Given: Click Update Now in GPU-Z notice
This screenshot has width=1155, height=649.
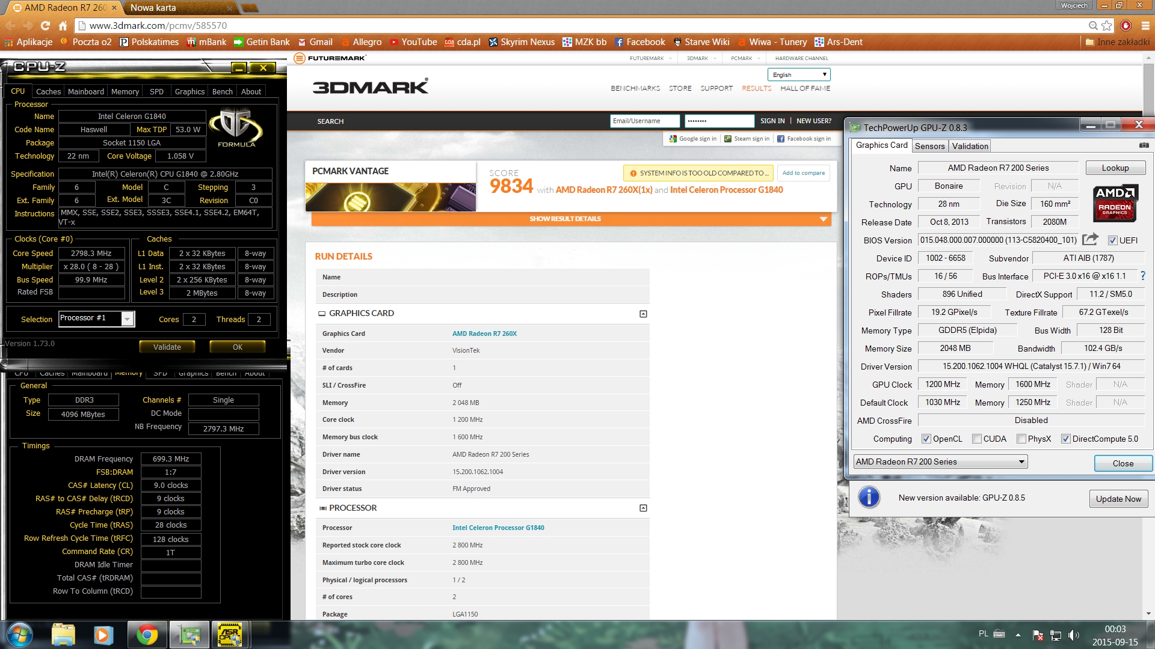Looking at the screenshot, I should pyautogui.click(x=1118, y=499).
